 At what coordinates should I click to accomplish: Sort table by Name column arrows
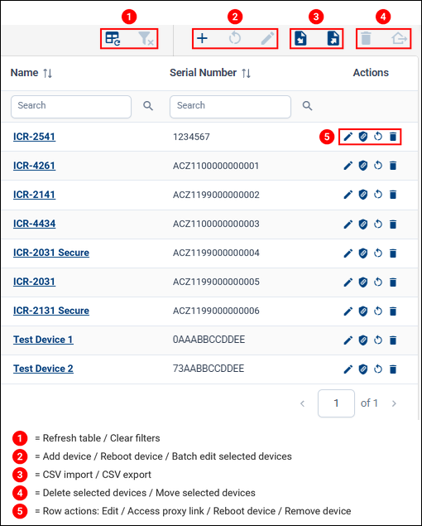click(48, 73)
